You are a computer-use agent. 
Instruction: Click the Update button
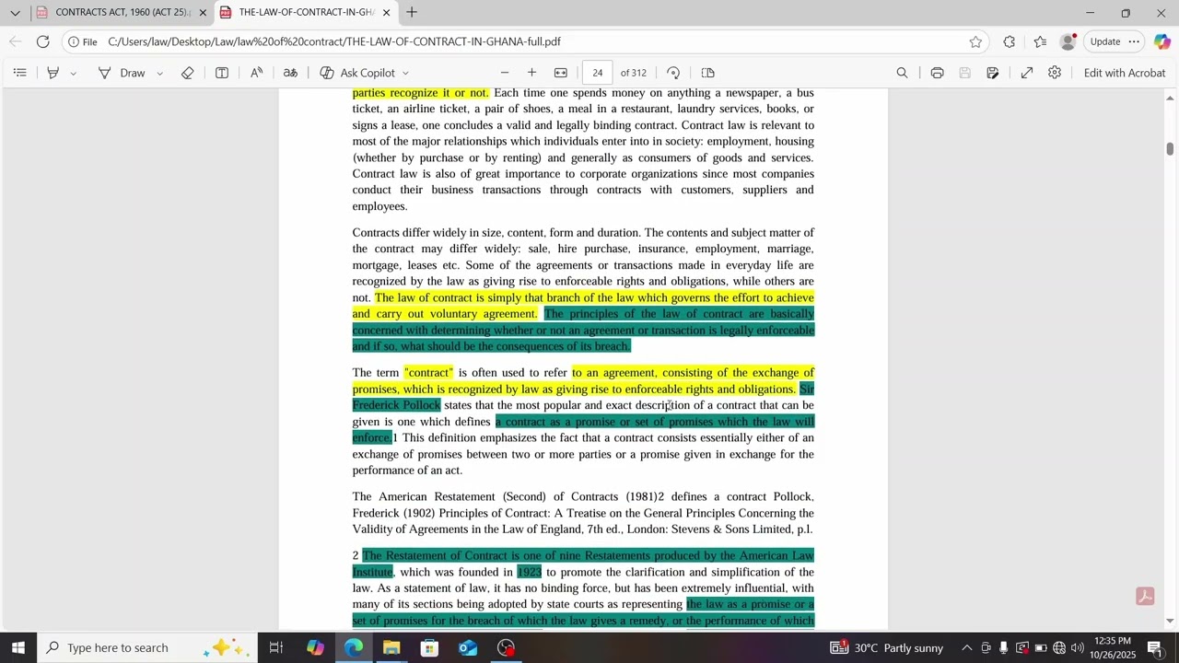(x=1115, y=41)
